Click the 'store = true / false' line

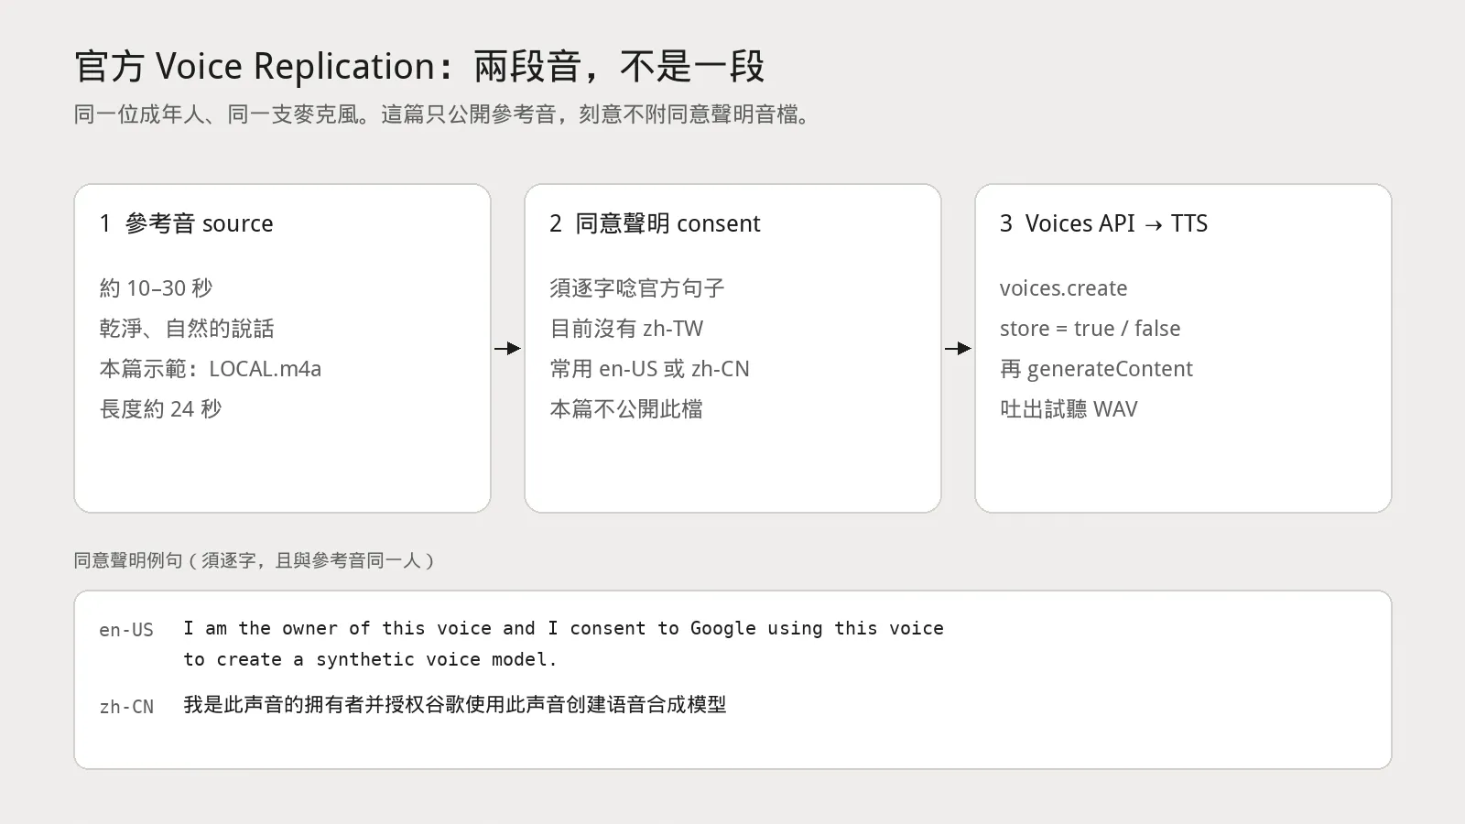click(x=1090, y=329)
